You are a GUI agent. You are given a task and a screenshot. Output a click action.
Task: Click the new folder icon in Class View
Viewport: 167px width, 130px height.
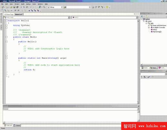point(147,16)
